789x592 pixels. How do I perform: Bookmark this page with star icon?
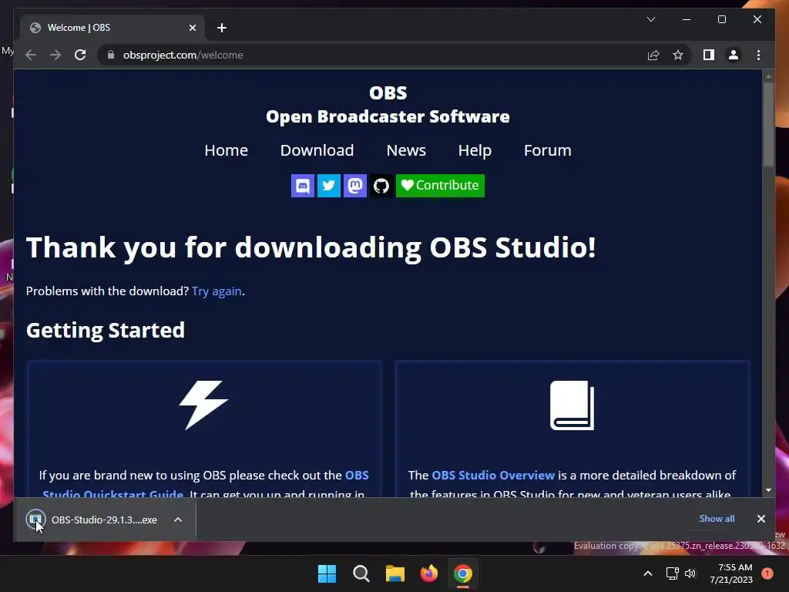[x=678, y=55]
